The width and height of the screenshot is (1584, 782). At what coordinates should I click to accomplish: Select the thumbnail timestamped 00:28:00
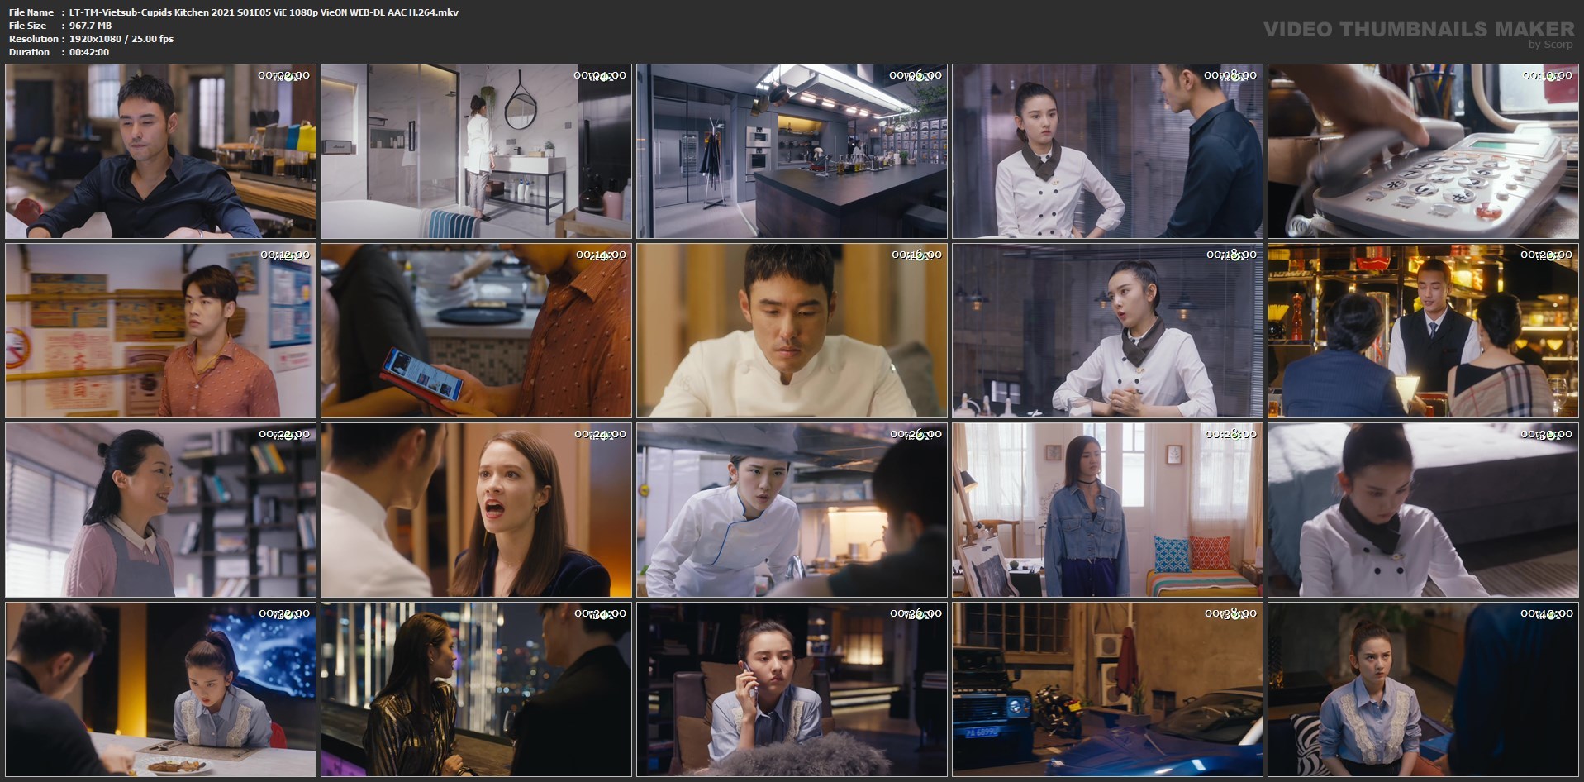pos(1107,510)
